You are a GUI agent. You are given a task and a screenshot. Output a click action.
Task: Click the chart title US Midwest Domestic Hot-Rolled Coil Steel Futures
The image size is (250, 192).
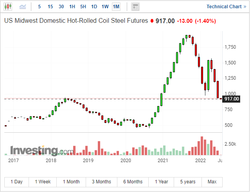76,21
